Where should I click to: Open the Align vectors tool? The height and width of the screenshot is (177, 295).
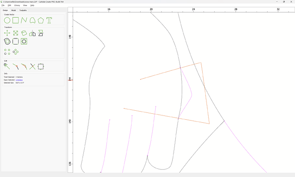[x=41, y=33]
